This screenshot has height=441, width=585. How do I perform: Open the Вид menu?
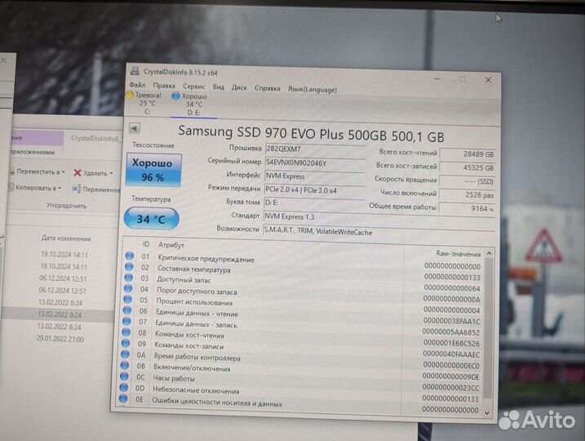pyautogui.click(x=219, y=87)
